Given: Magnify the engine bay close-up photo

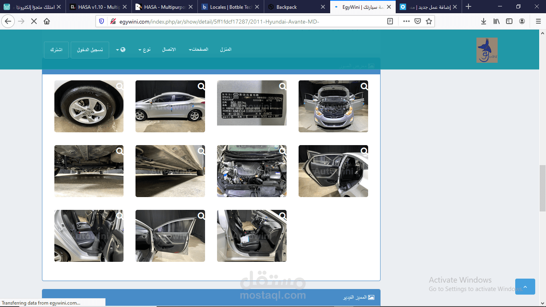Looking at the screenshot, I should point(283,151).
